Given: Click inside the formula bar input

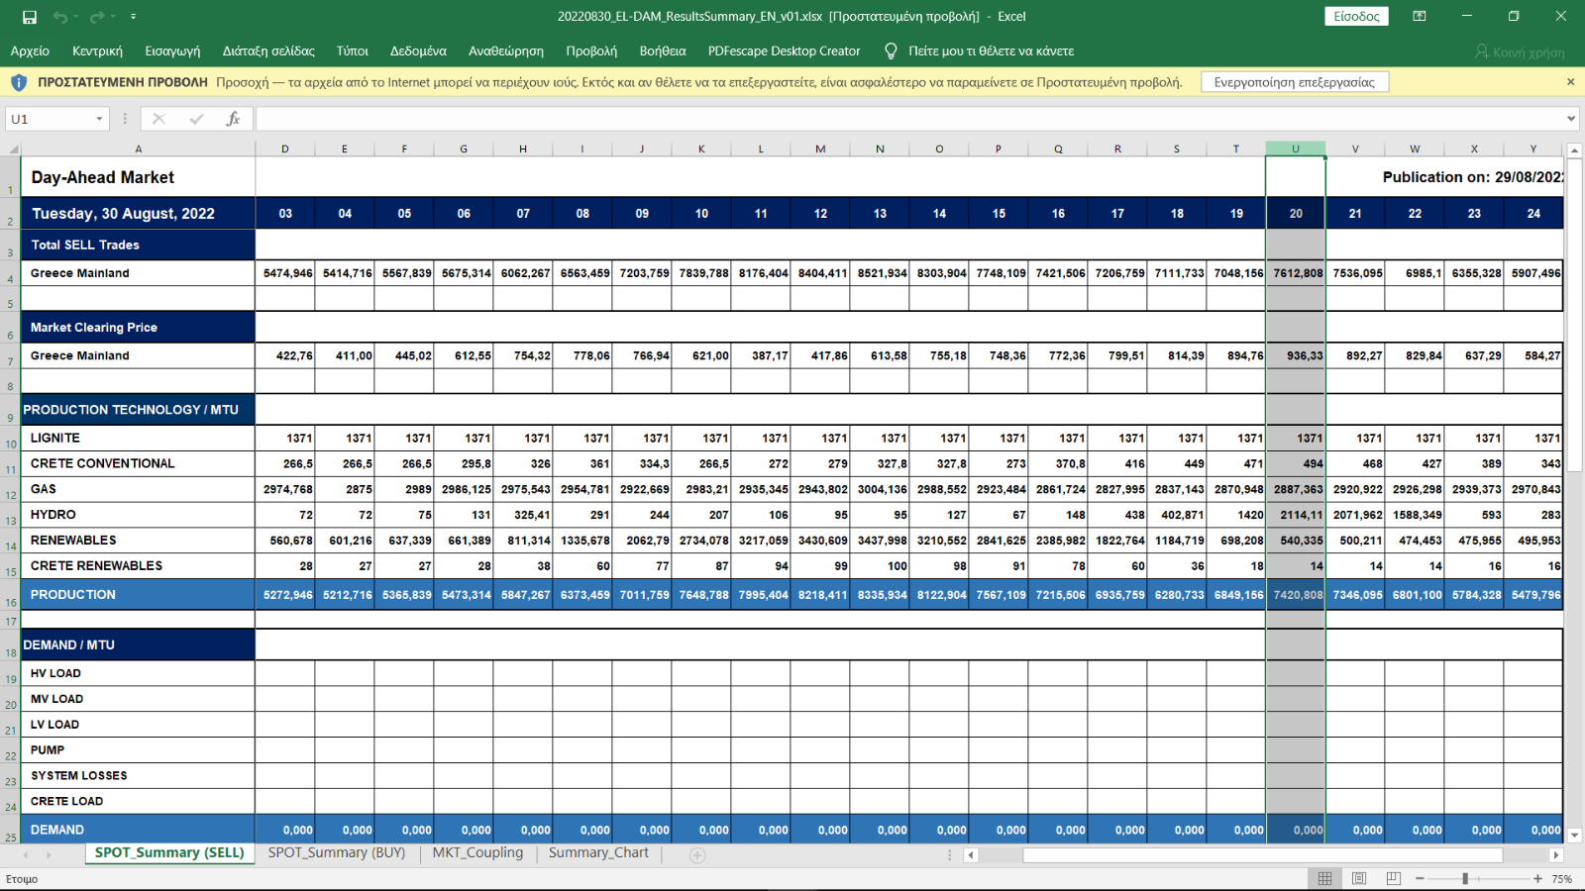Looking at the screenshot, I should [909, 119].
